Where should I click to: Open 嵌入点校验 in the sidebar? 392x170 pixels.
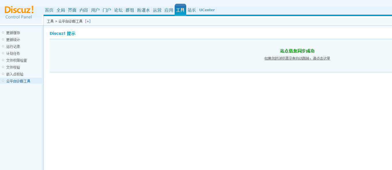click(15, 74)
